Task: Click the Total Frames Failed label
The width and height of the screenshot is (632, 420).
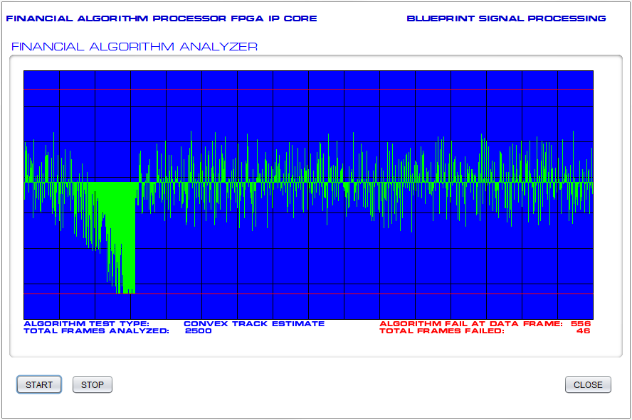Action: pyautogui.click(x=441, y=330)
